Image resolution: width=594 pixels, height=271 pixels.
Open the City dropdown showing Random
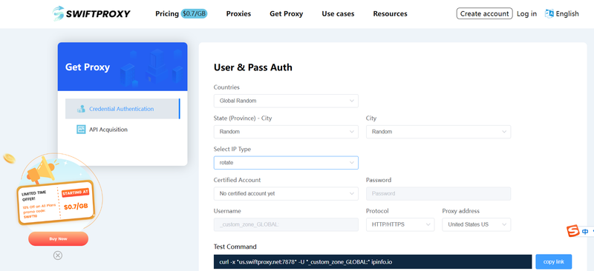coord(438,132)
